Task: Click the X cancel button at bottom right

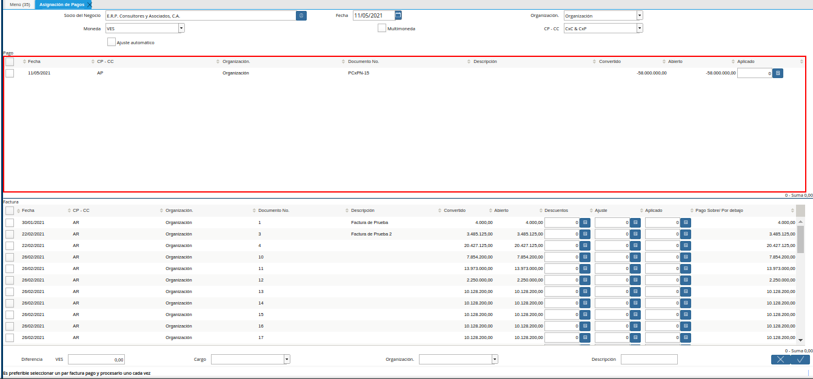Action: pyautogui.click(x=781, y=359)
